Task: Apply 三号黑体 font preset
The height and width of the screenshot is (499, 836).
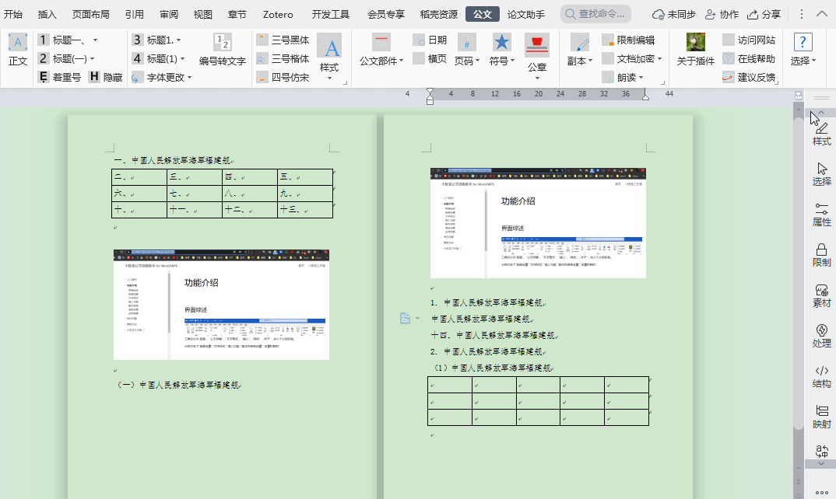Action: point(283,40)
